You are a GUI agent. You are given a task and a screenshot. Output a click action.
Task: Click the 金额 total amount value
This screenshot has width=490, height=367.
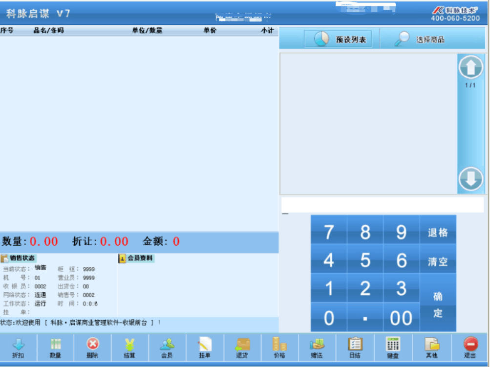pyautogui.click(x=176, y=241)
